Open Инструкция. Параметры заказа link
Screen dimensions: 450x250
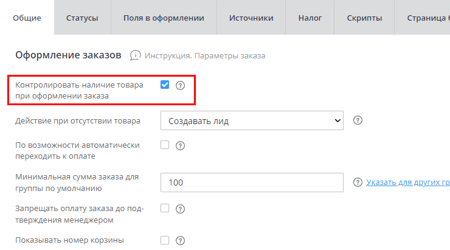pos(205,56)
